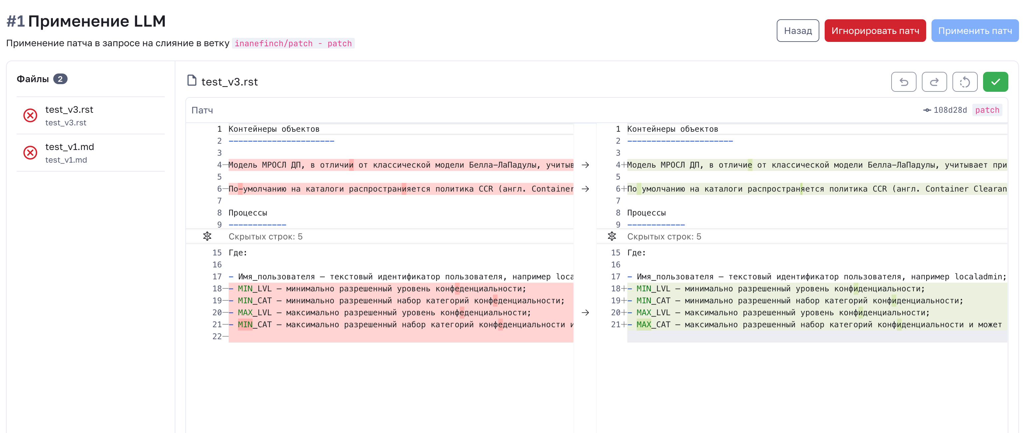Image resolution: width=1029 pixels, height=433 pixels.
Task: Expand hidden lines in right pane
Action: coord(612,236)
